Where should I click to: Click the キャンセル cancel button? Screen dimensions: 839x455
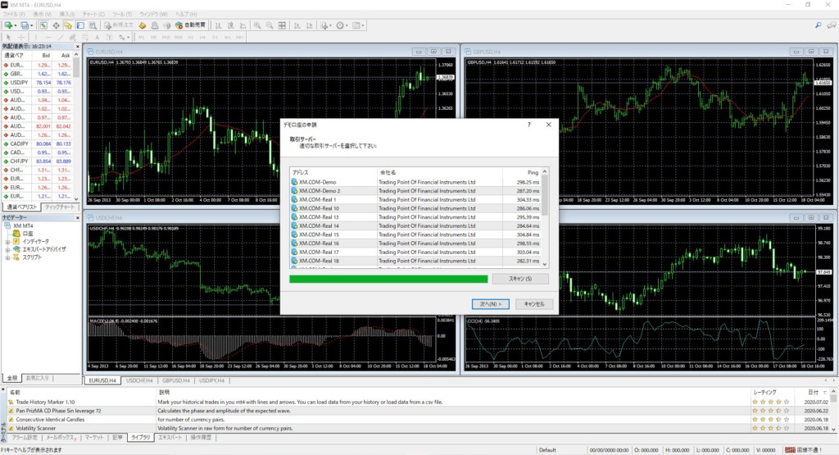(x=534, y=304)
